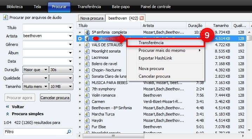The width and height of the screenshot is (252, 139).
Task: Open the Artista dropdown arrow
Action: (x=70, y=36)
